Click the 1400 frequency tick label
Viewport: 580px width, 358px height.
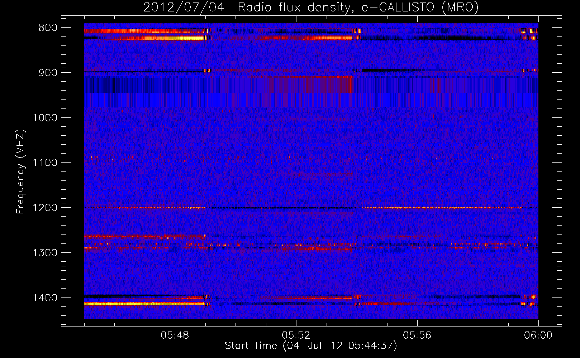pos(45,298)
